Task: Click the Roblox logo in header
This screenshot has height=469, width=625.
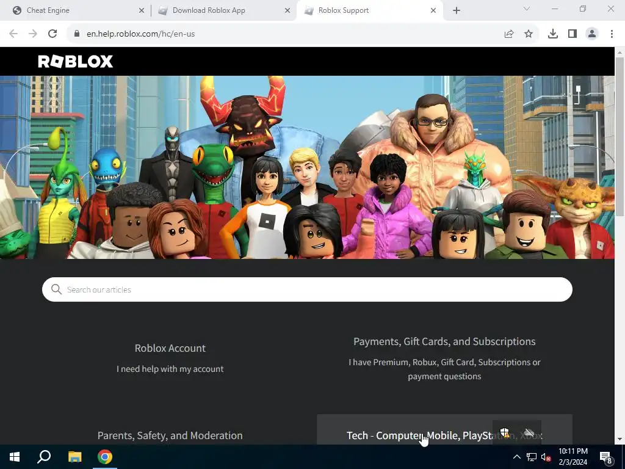Action: [x=75, y=62]
